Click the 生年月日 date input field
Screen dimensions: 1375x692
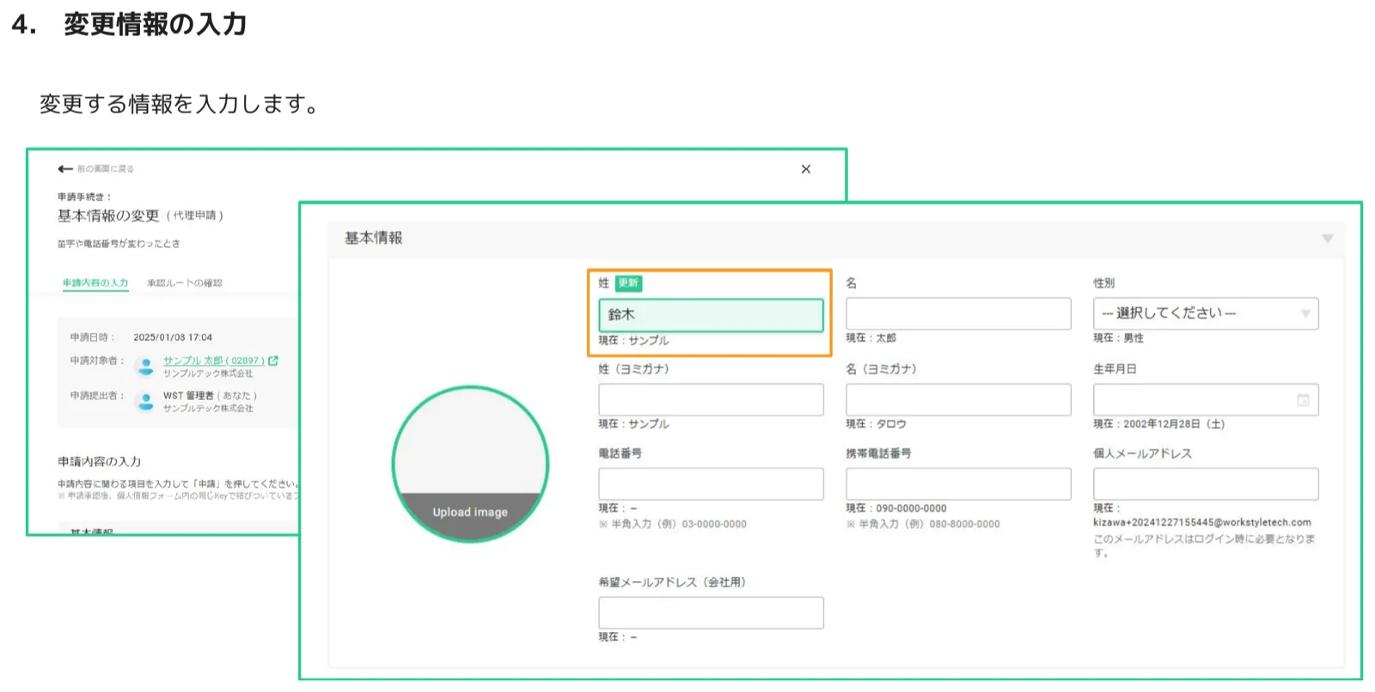click(x=1206, y=399)
